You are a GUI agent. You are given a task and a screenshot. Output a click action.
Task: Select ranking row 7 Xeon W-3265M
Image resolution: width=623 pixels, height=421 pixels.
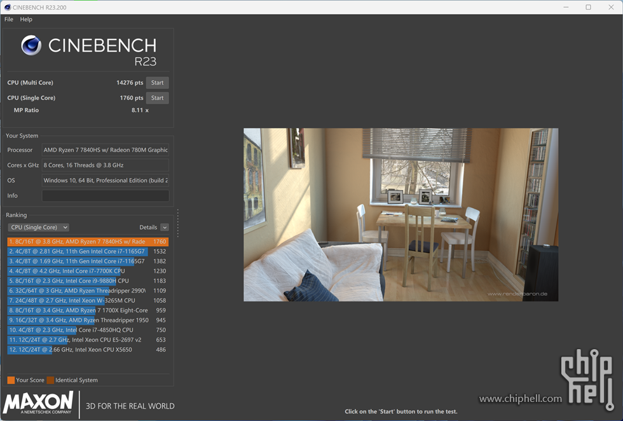tap(88, 301)
